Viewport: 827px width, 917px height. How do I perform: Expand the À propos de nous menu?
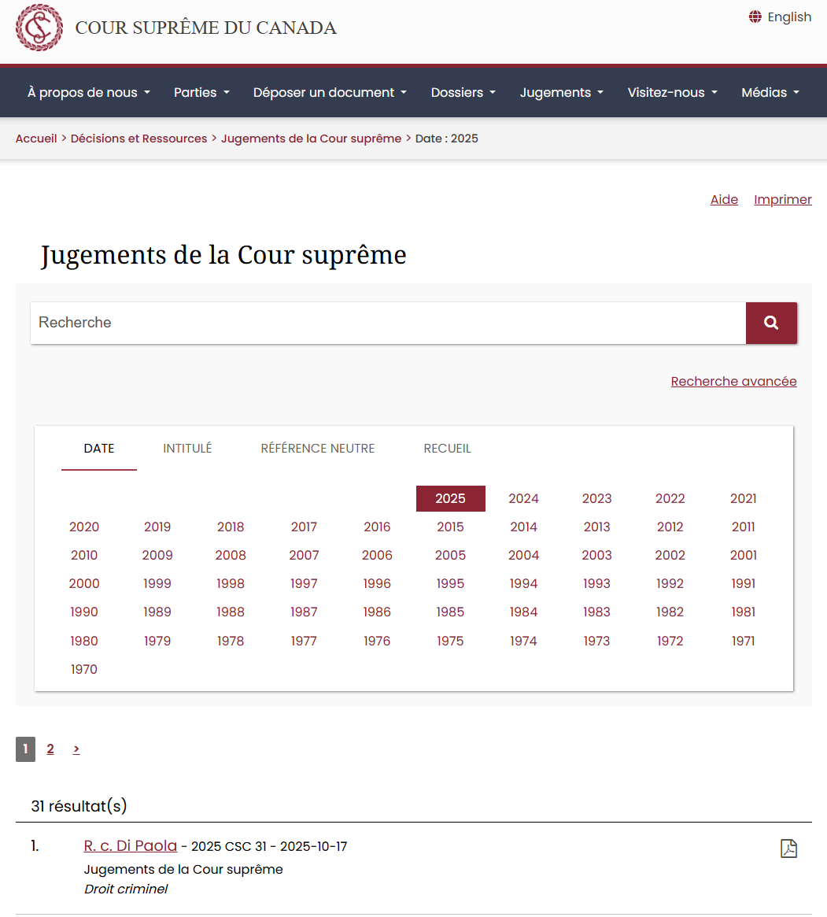[88, 92]
